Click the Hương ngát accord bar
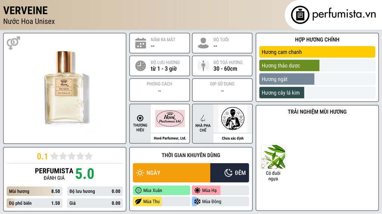382x214 pixels. pyautogui.click(x=317, y=79)
